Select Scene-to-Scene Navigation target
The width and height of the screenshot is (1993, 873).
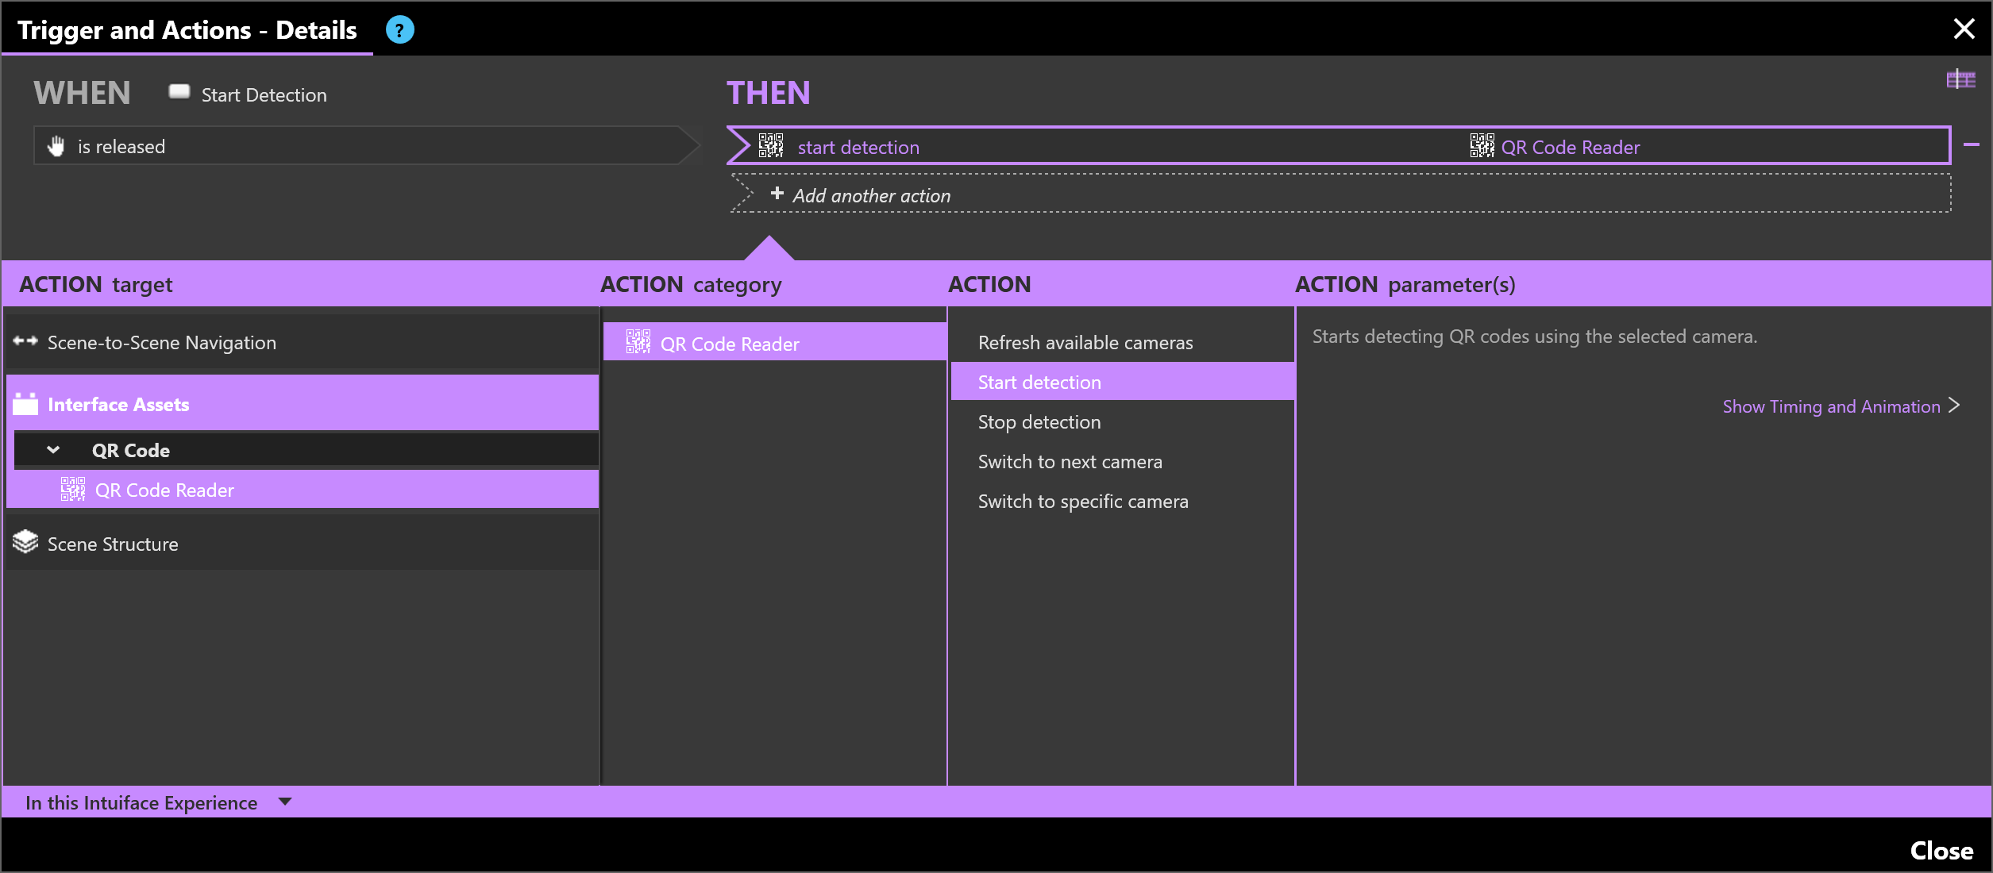[x=303, y=342]
